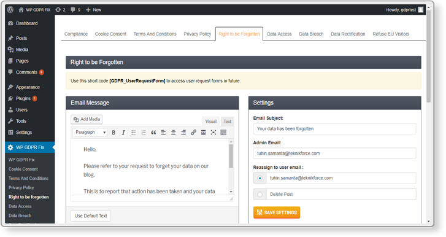Switch to the Data Access tab
Viewport: 446px width, 237px height.
pyautogui.click(x=279, y=34)
